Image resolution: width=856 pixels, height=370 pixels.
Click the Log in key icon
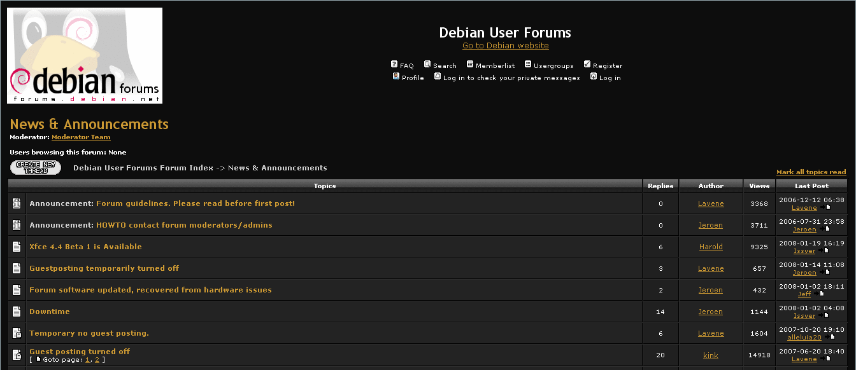click(594, 76)
